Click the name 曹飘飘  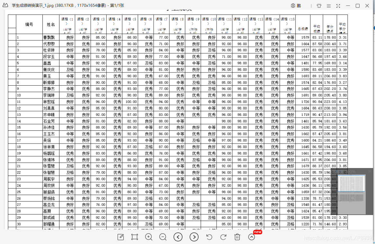pos(49,37)
